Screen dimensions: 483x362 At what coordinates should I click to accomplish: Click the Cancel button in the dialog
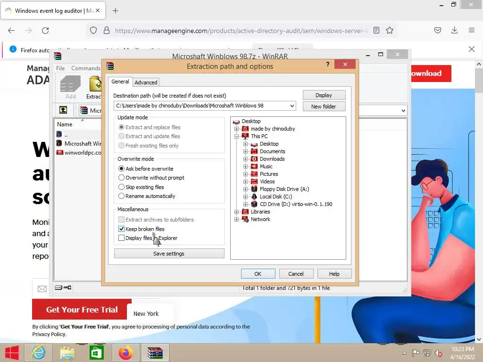coord(296,274)
